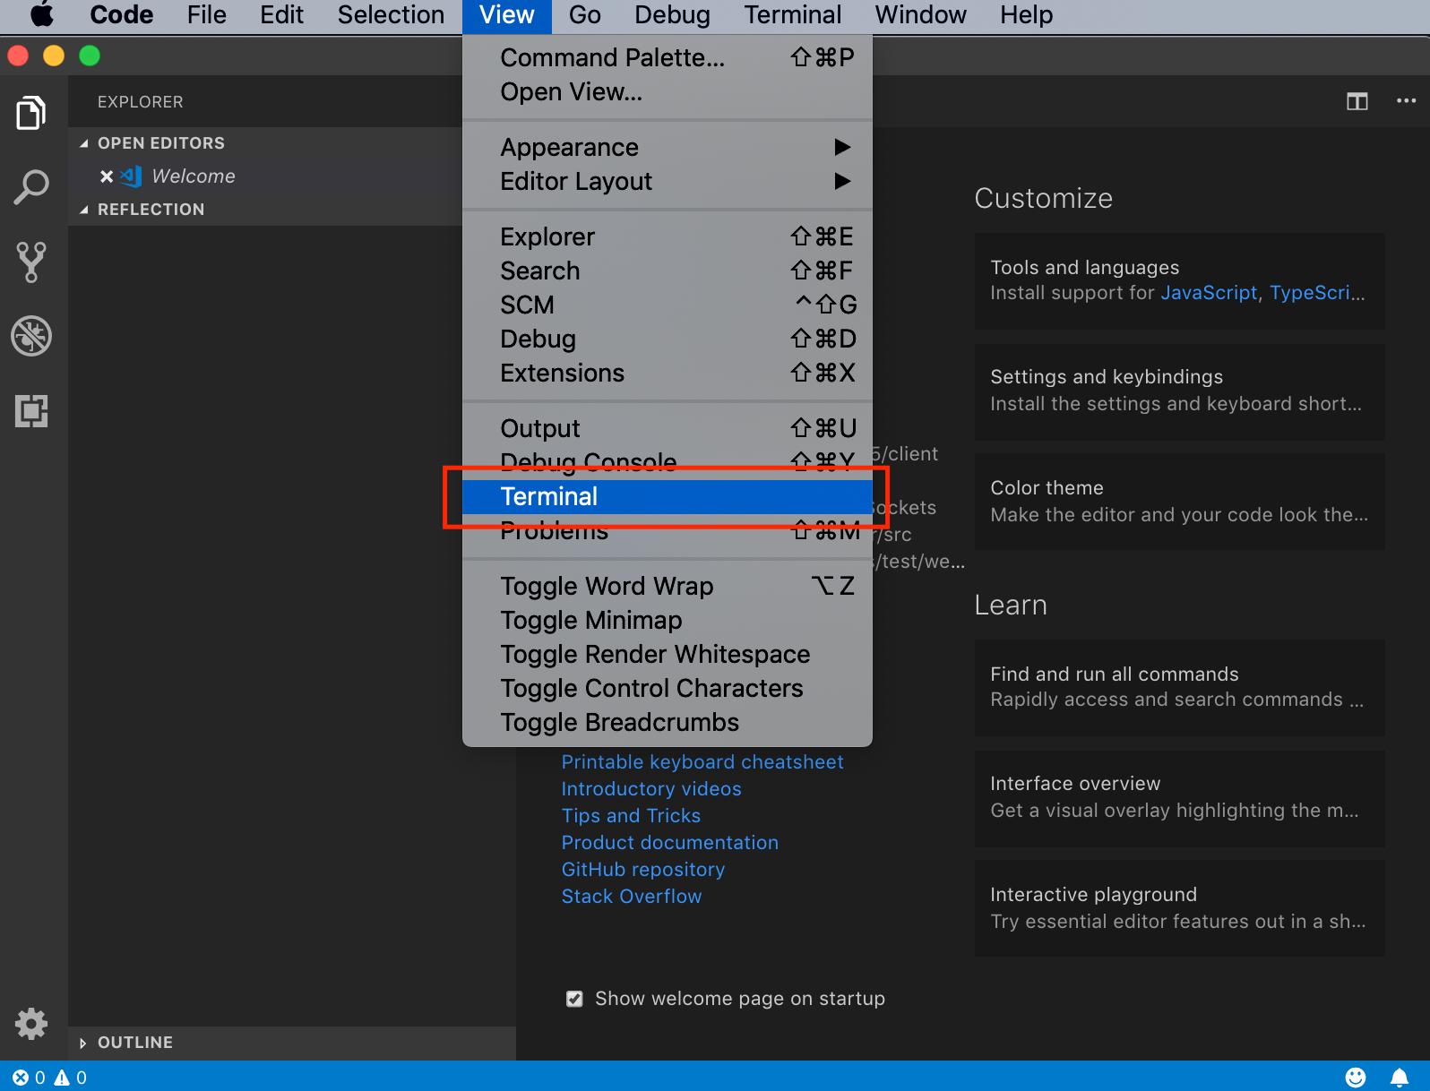Choose Command Palette... menu item
Viewport: 1430px width, 1091px height.
[668, 57]
